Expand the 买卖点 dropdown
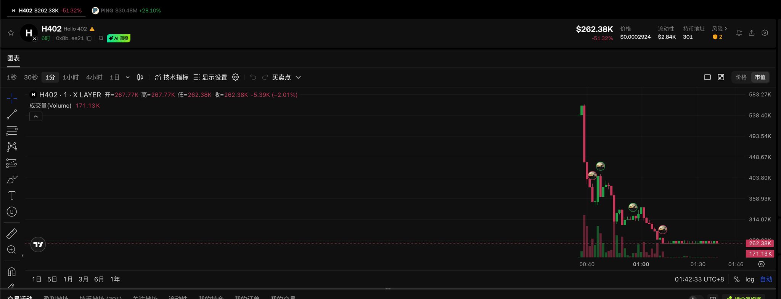The image size is (781, 299). [x=298, y=77]
